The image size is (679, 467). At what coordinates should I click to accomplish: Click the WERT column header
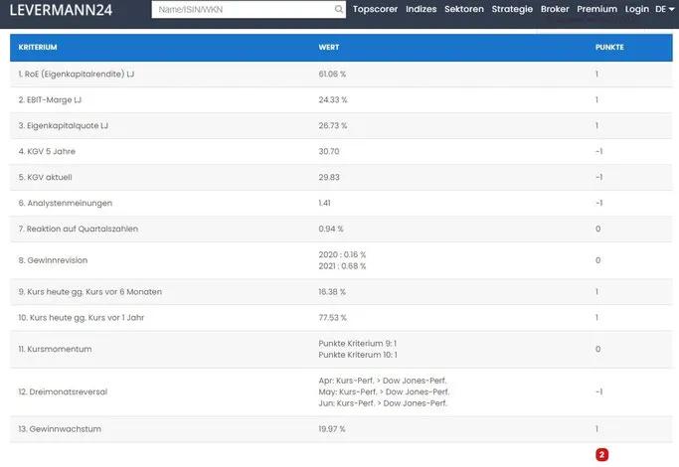(329, 47)
